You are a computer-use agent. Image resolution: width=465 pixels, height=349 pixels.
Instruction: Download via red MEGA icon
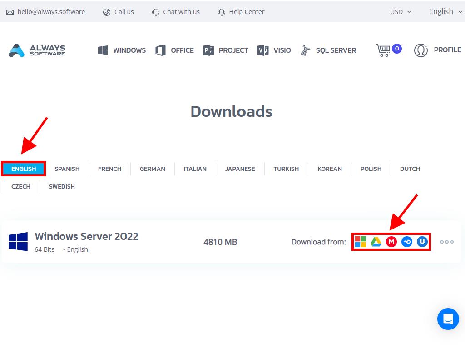391,242
